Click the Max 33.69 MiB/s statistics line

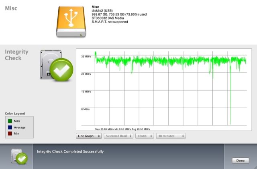click(122, 129)
